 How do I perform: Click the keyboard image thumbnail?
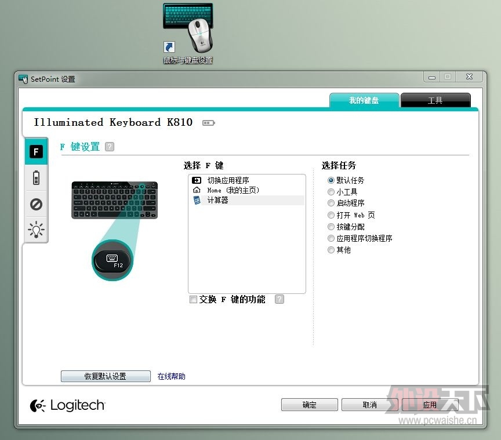[114, 200]
